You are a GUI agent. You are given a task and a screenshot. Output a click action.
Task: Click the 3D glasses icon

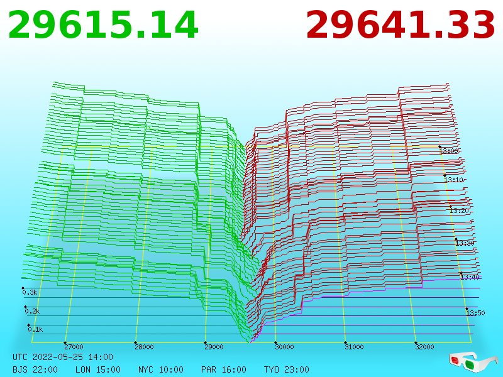tap(473, 363)
